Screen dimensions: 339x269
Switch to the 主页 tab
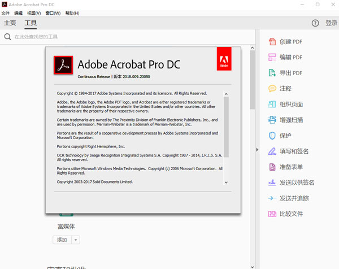point(10,23)
